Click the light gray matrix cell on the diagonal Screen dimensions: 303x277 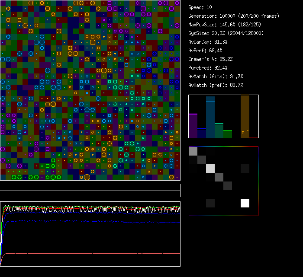pos(210,168)
